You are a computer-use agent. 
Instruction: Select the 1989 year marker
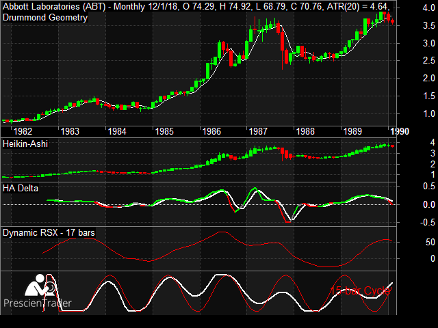[352, 131]
